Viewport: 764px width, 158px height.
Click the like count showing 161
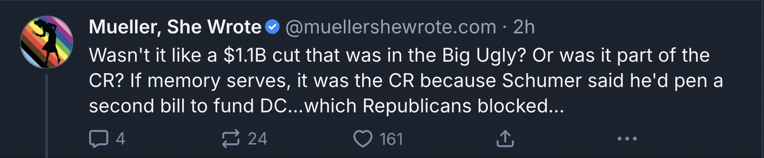coord(391,139)
